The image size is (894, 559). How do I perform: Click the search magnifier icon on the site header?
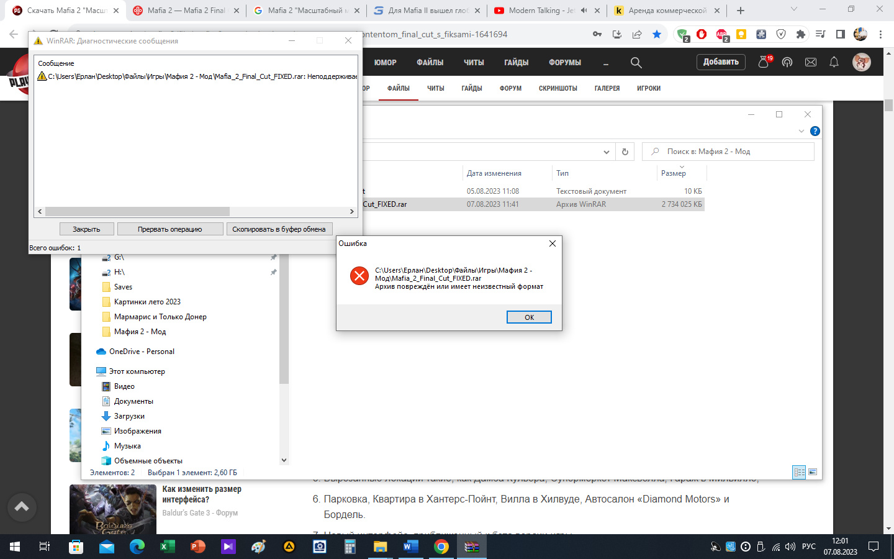tap(636, 63)
